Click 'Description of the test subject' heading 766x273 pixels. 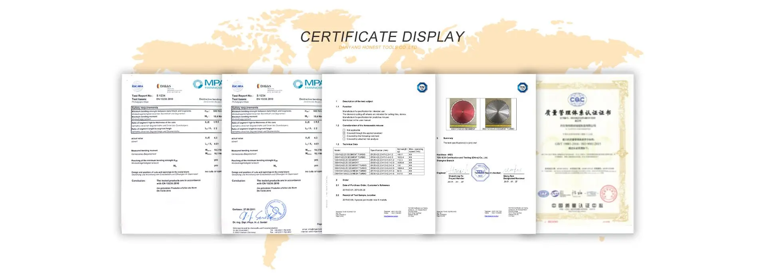pyautogui.click(x=358, y=101)
